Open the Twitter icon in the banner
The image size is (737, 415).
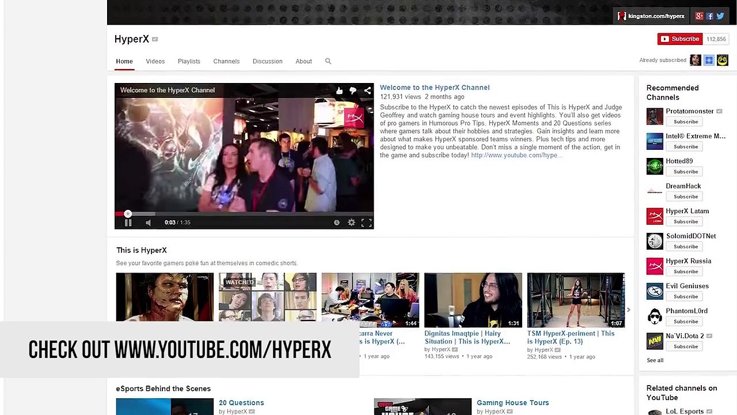[x=720, y=16]
